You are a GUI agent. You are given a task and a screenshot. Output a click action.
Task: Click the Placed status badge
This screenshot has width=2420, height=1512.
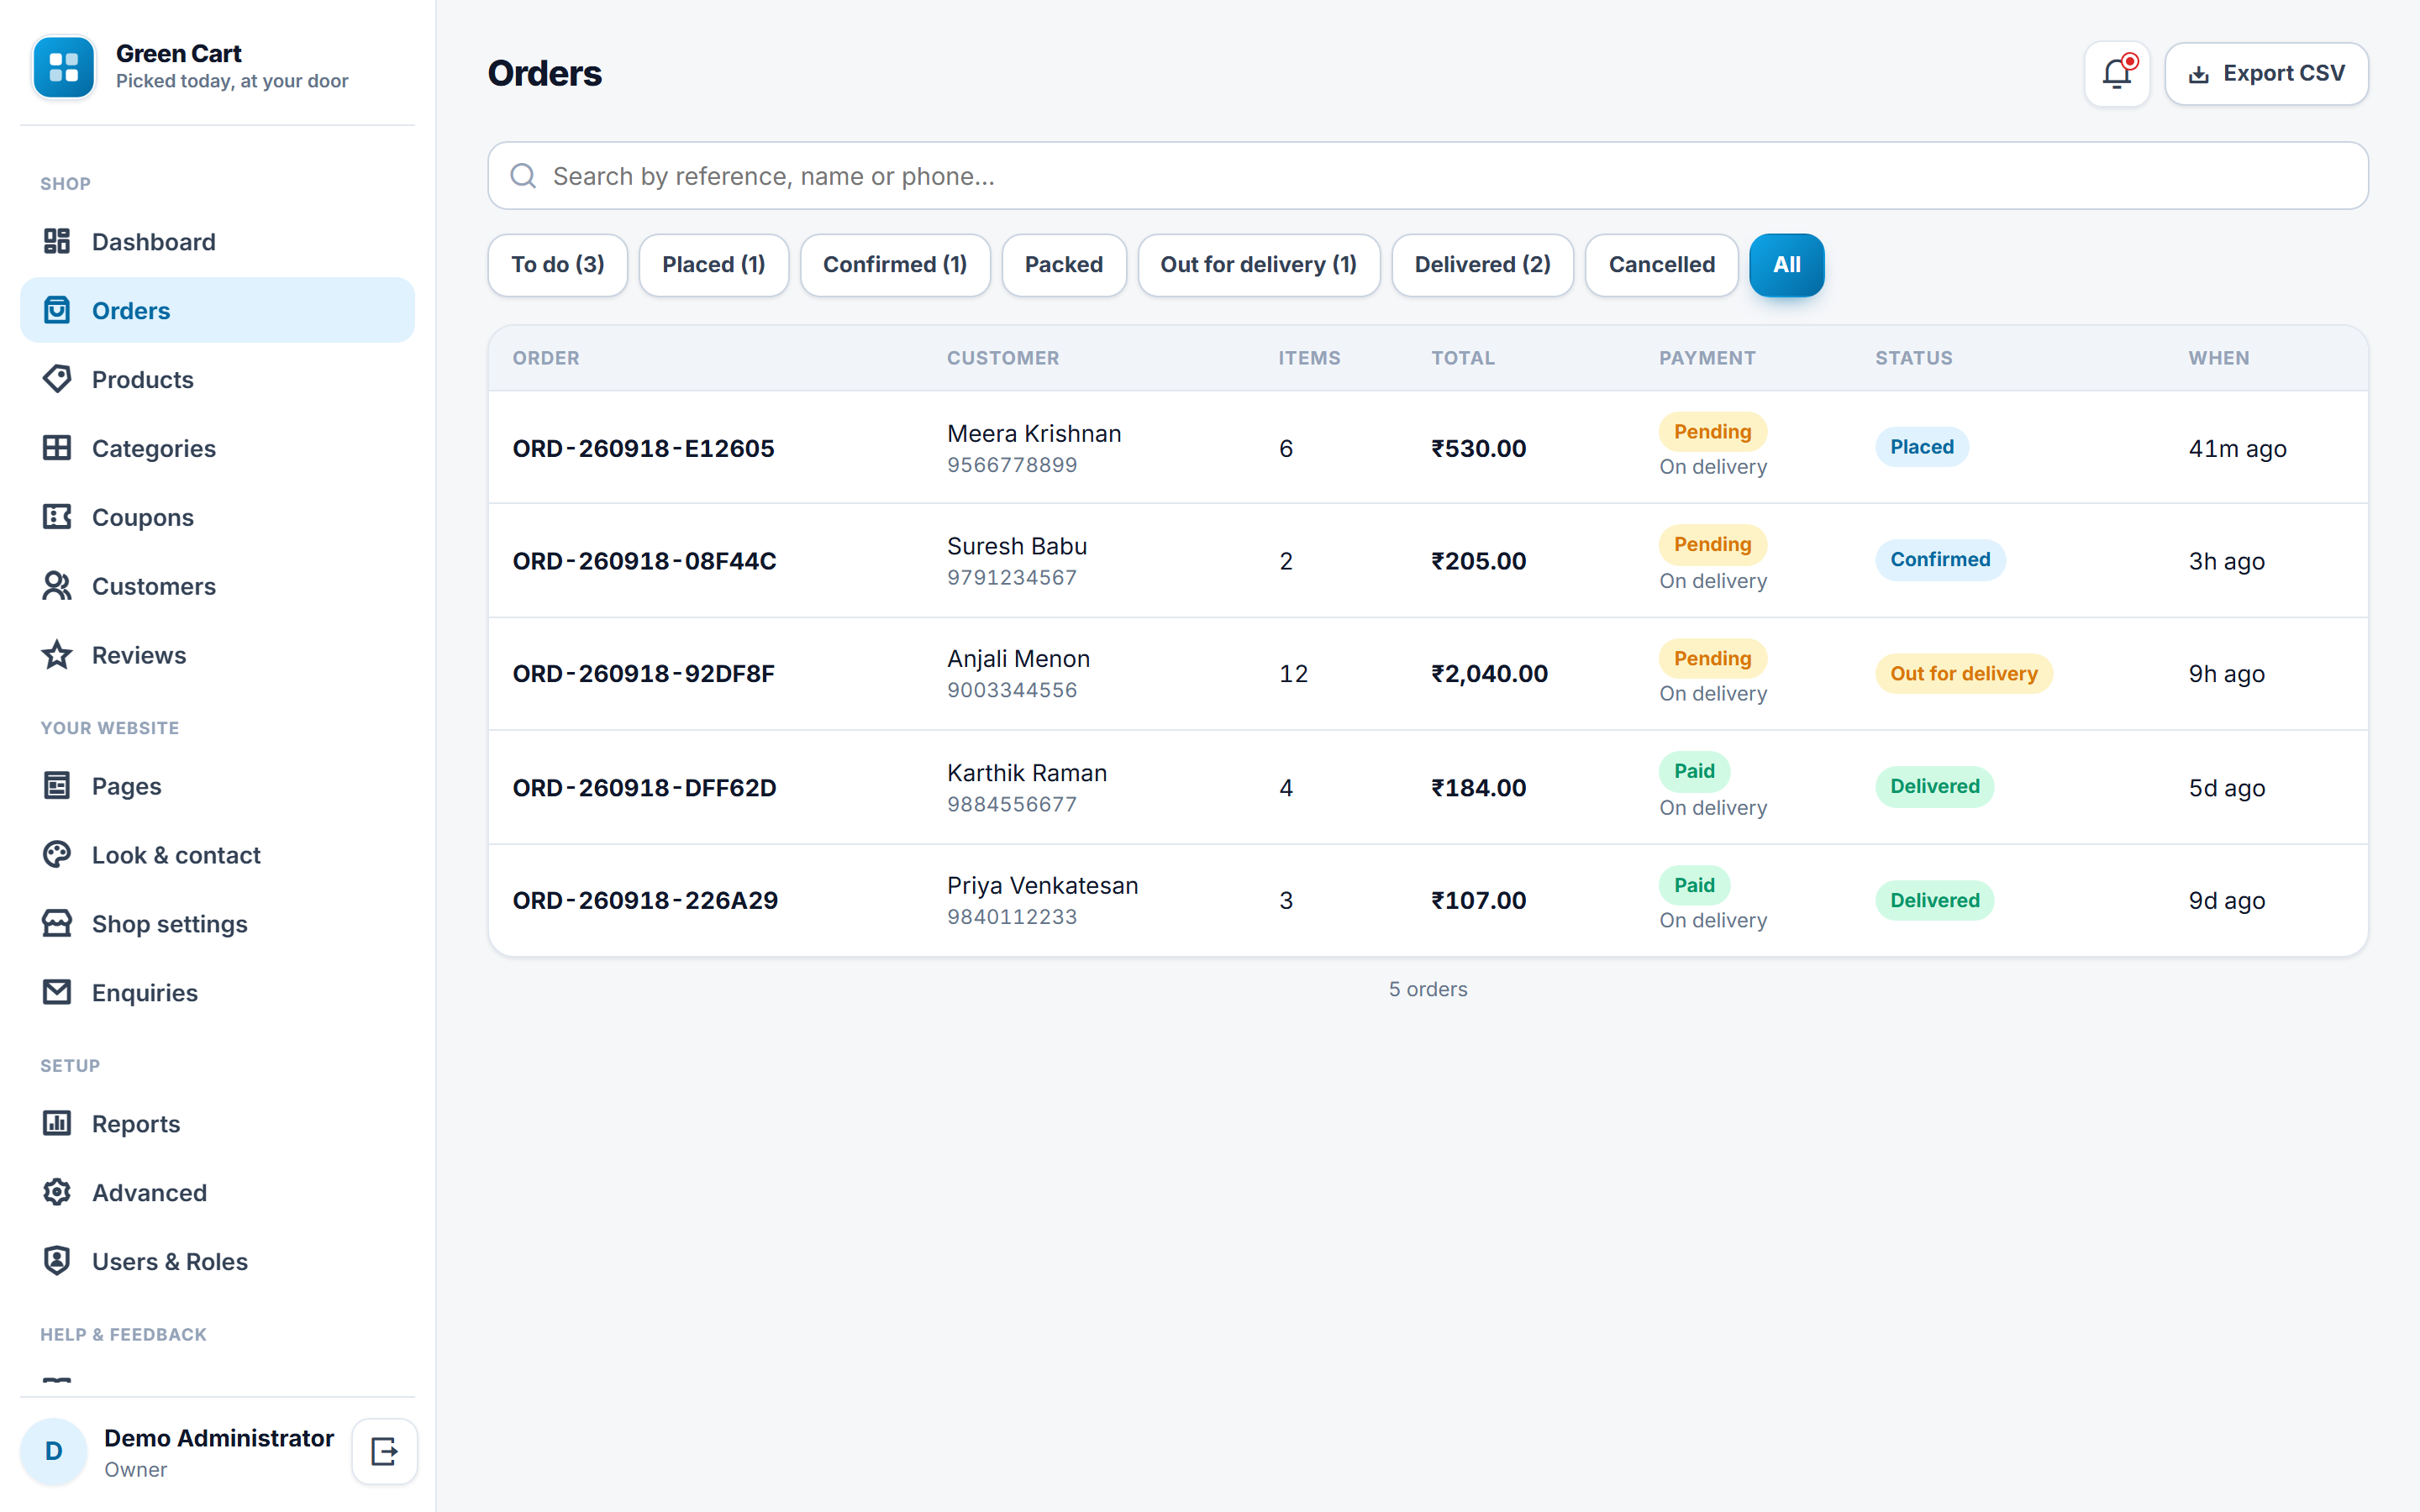pos(1922,447)
